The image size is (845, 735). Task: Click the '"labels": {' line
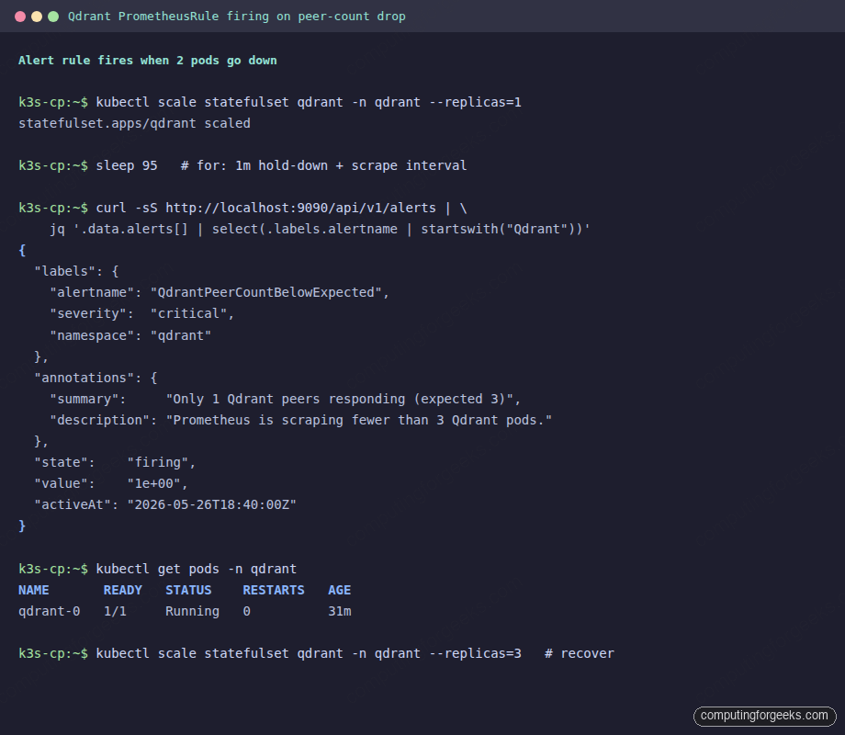(76, 271)
